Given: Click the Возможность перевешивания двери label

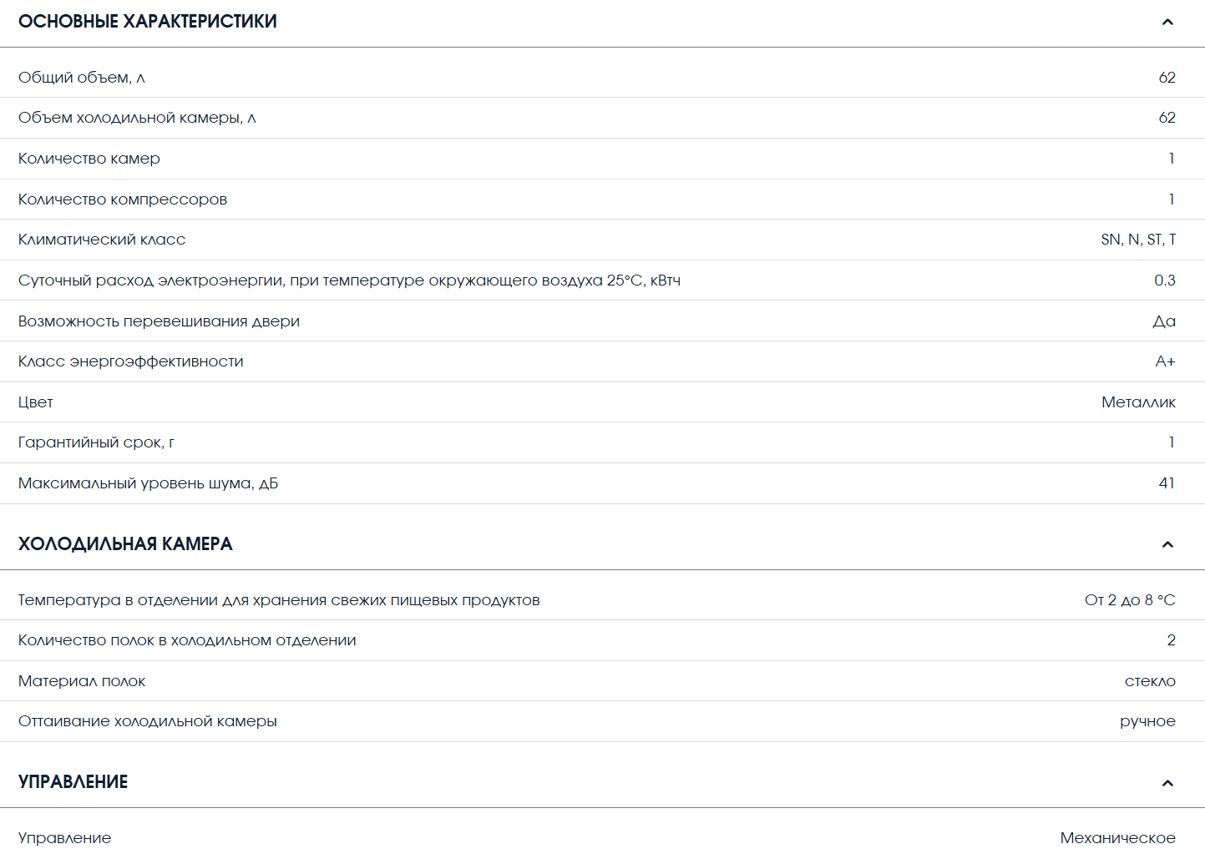Looking at the screenshot, I should pyautogui.click(x=159, y=321).
